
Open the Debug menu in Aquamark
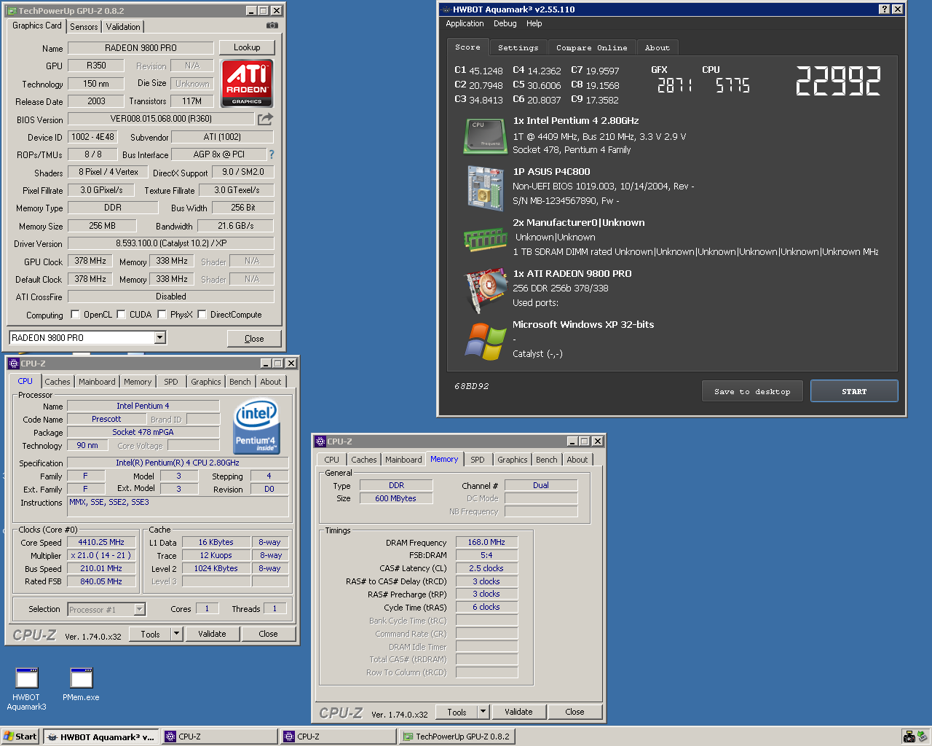tap(505, 23)
